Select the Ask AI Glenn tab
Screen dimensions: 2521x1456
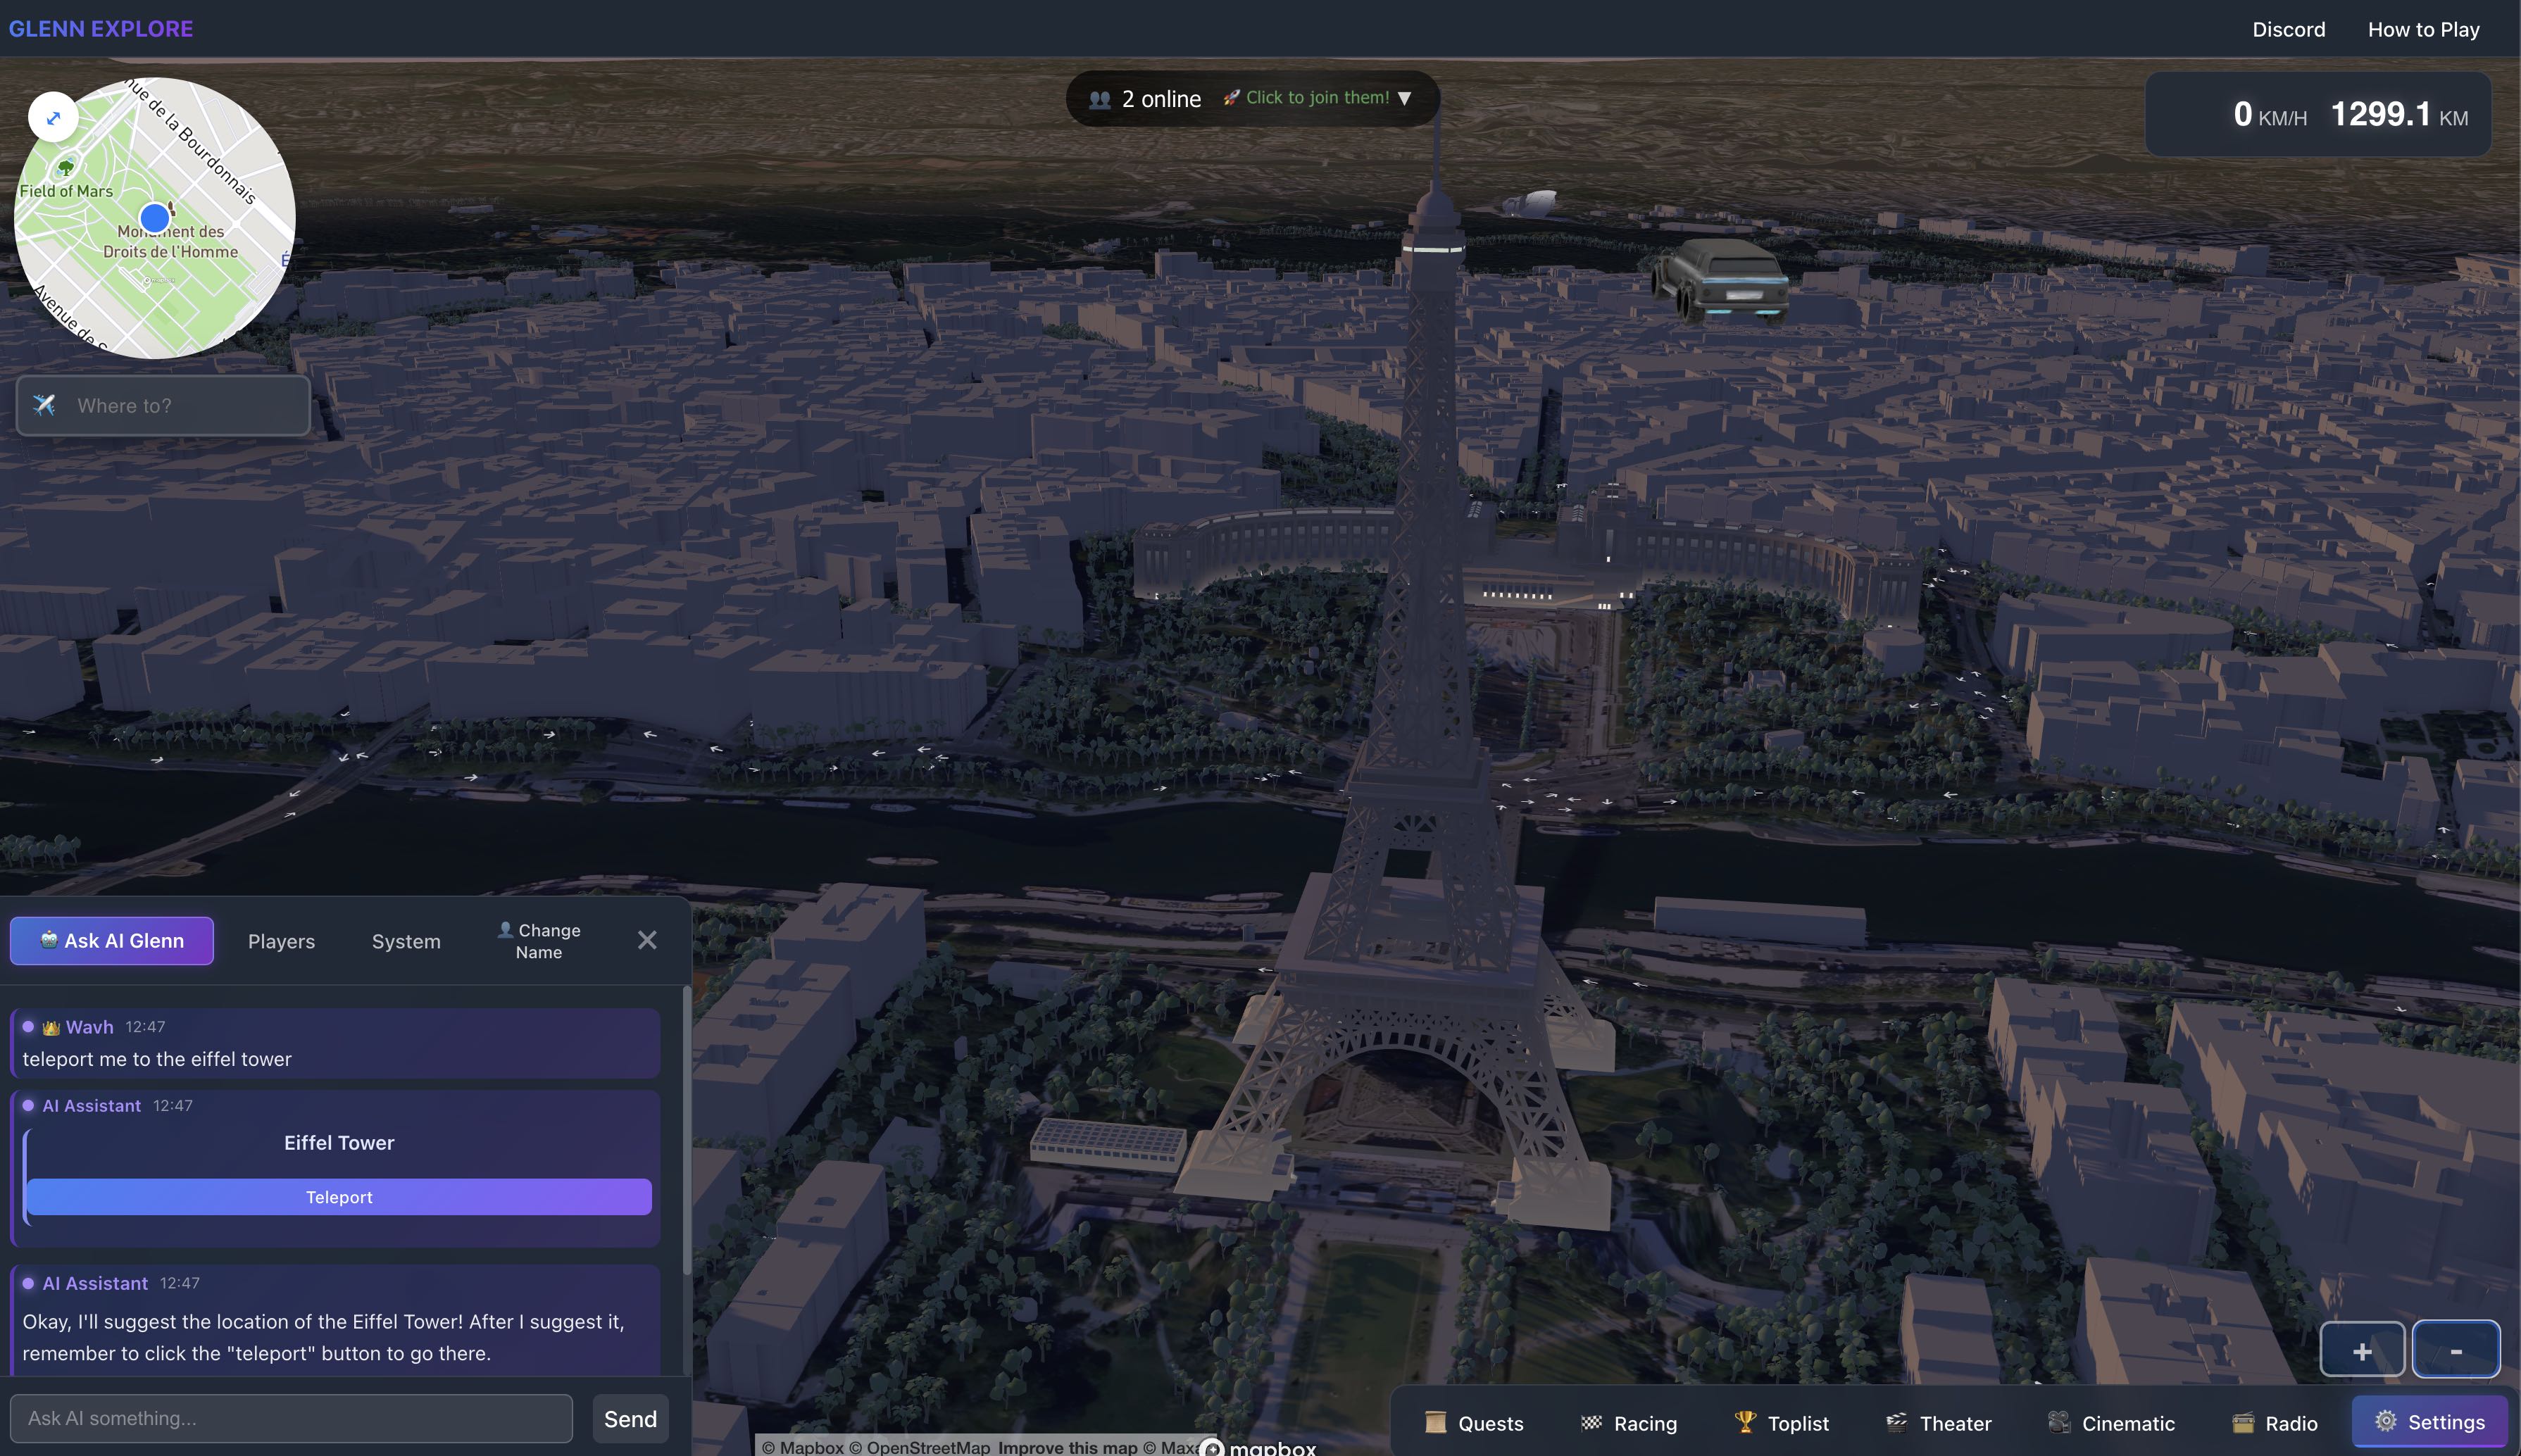coord(112,941)
